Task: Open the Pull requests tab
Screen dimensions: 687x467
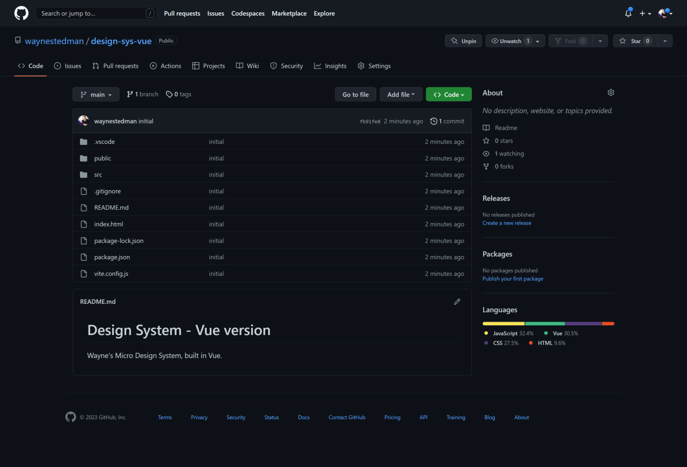Action: tap(115, 66)
